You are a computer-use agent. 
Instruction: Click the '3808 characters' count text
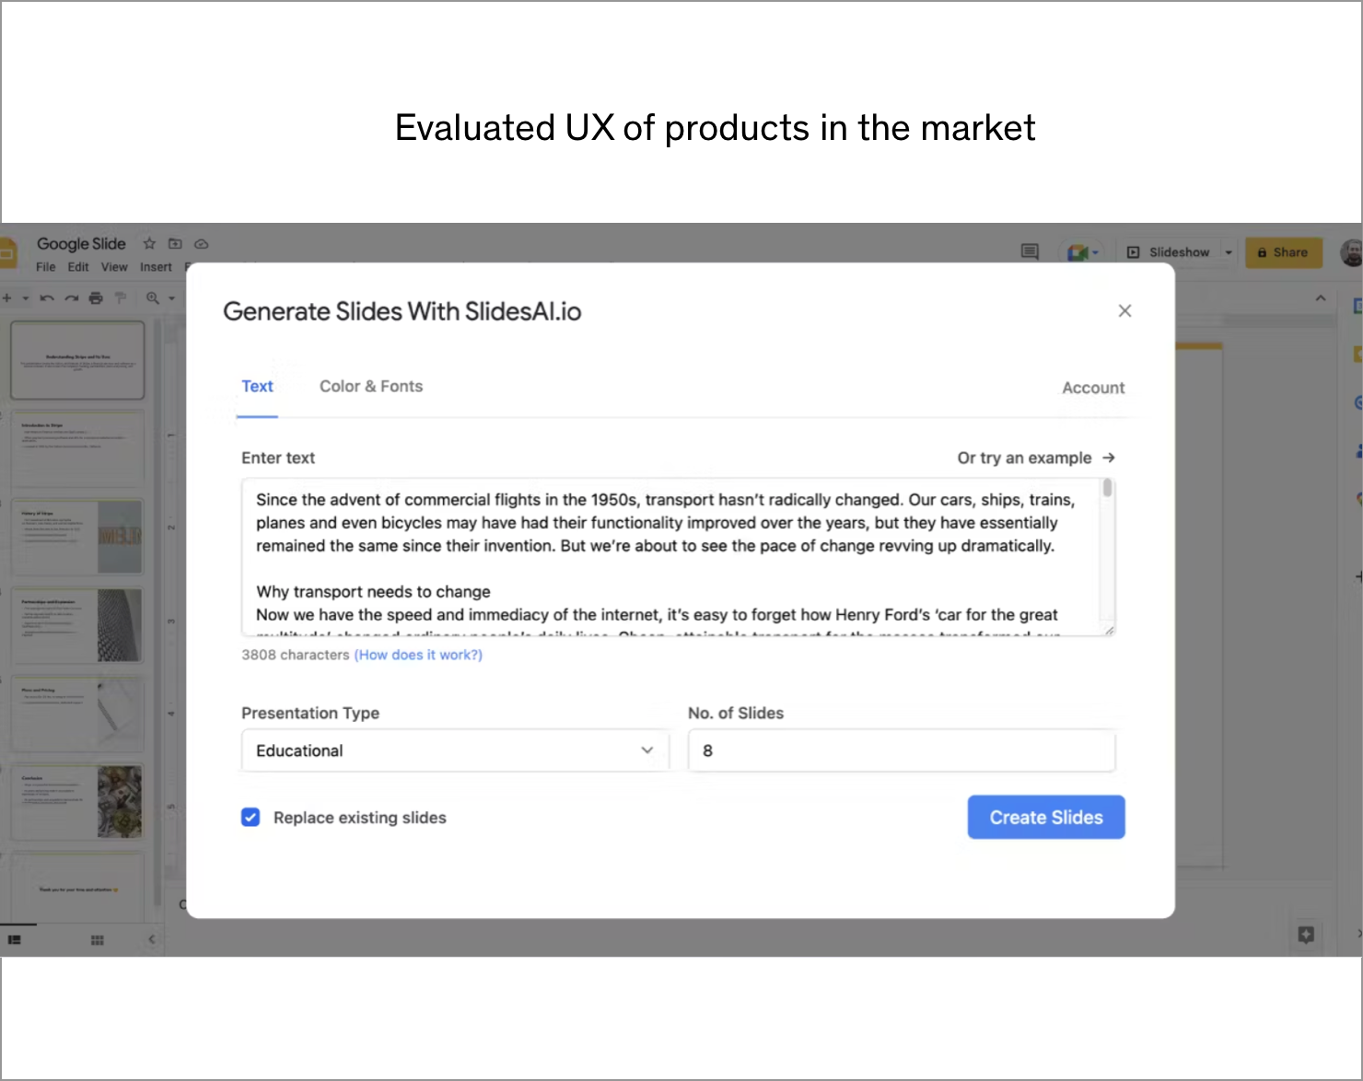click(295, 655)
